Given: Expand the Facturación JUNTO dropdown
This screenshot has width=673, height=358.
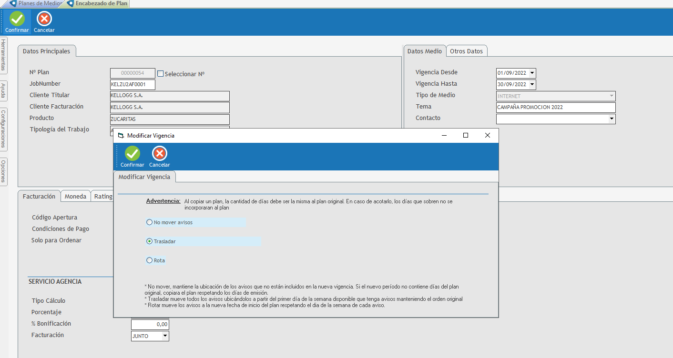Looking at the screenshot, I should (165, 336).
